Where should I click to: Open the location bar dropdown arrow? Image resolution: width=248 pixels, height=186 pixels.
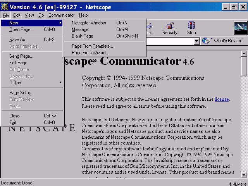click(x=196, y=41)
